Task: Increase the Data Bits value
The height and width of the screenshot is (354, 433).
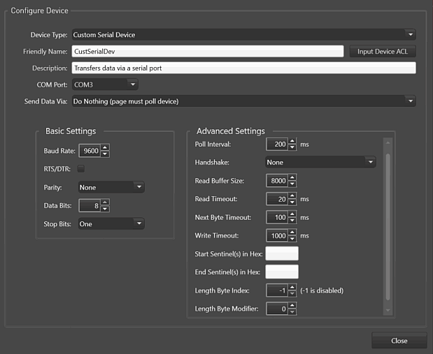Action: click(105, 202)
